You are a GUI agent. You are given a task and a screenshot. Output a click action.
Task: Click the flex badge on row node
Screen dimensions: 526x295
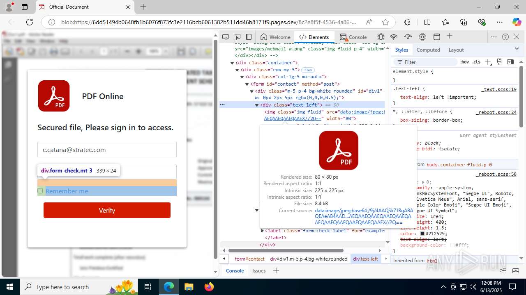pyautogui.click(x=308, y=70)
